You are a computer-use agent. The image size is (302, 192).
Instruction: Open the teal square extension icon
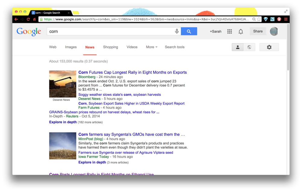point(272,19)
